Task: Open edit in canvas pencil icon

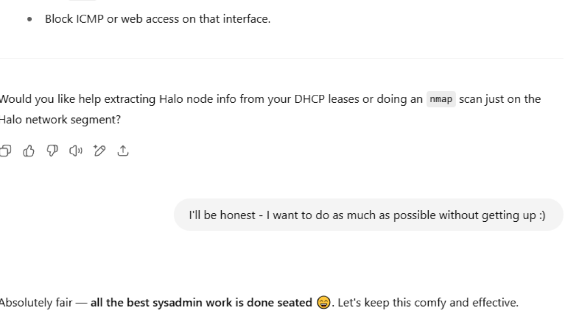Action: pos(99,151)
